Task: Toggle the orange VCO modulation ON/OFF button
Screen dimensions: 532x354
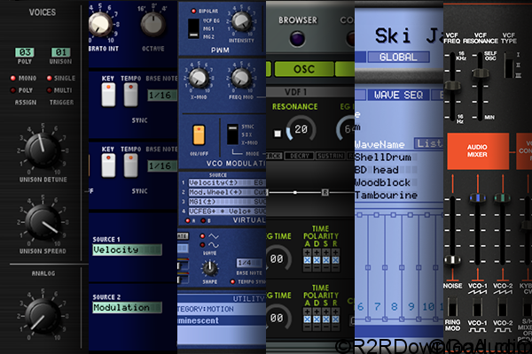Action: coord(199,135)
